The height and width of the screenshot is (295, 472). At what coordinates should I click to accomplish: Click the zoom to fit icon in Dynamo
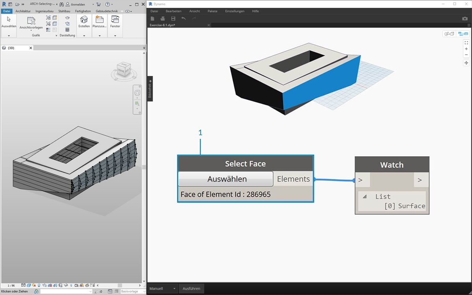click(466, 42)
